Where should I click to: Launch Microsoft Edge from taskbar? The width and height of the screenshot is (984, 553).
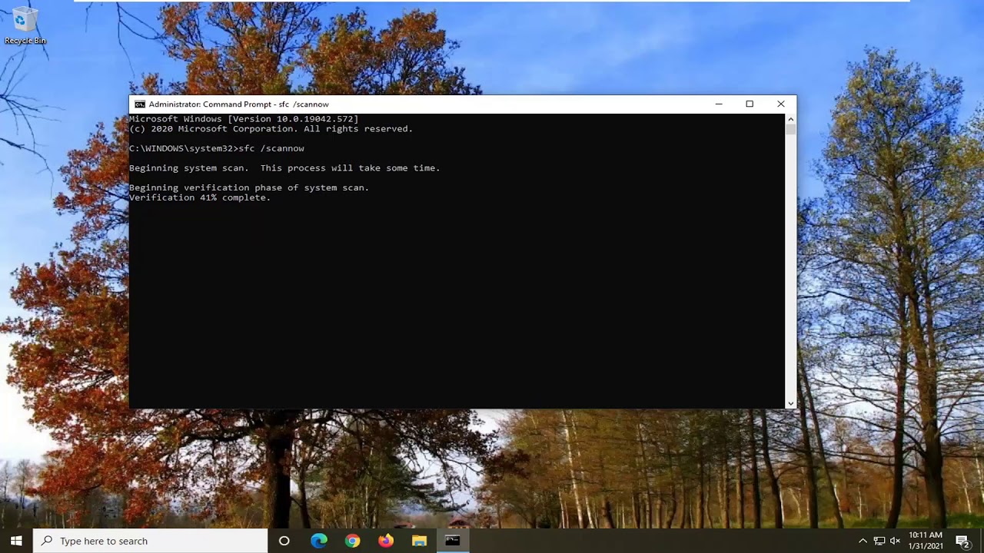pos(318,541)
